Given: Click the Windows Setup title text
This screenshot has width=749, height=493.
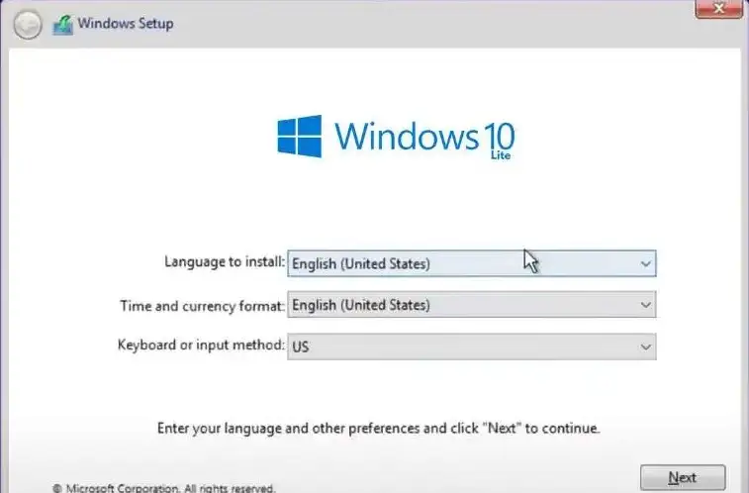Looking at the screenshot, I should (x=124, y=24).
